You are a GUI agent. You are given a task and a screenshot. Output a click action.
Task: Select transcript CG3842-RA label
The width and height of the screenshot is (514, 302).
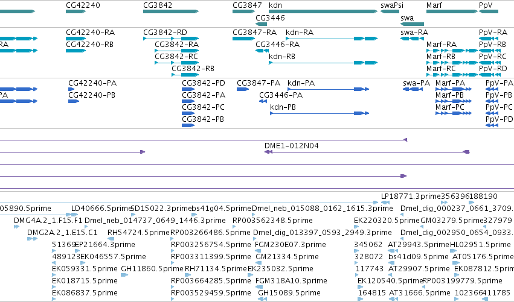pos(177,44)
